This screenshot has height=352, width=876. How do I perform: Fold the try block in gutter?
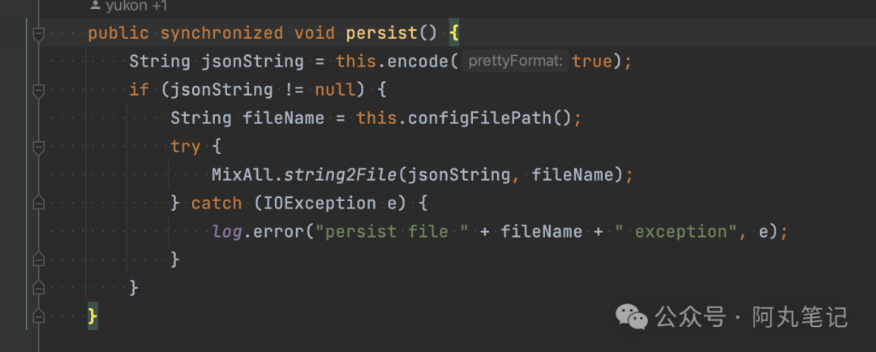37,147
